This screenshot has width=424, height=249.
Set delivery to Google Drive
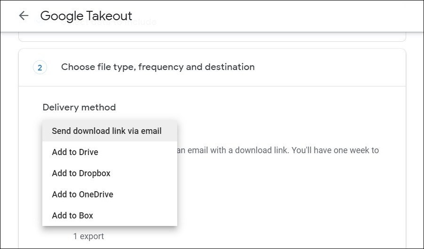point(75,152)
